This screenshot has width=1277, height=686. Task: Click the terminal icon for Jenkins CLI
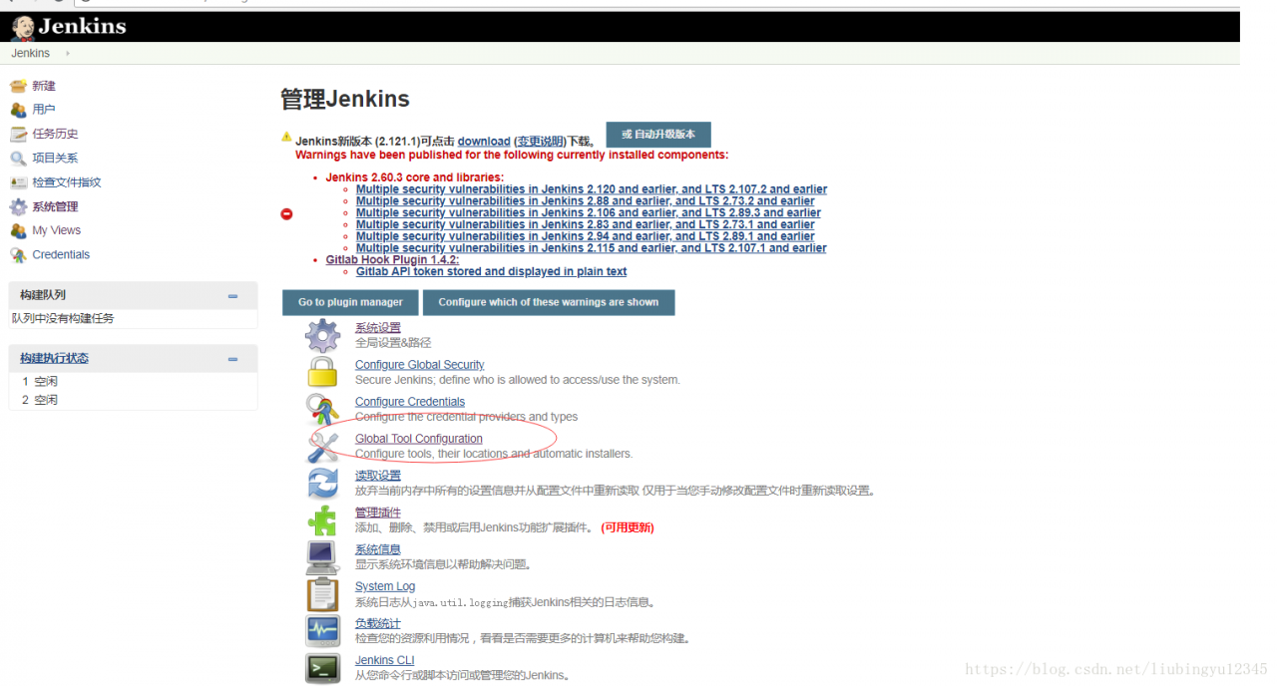pyautogui.click(x=322, y=667)
